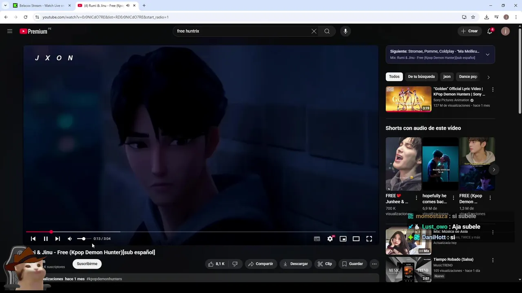The width and height of the screenshot is (522, 293).
Task: Open notifications bell
Action: (x=490, y=31)
